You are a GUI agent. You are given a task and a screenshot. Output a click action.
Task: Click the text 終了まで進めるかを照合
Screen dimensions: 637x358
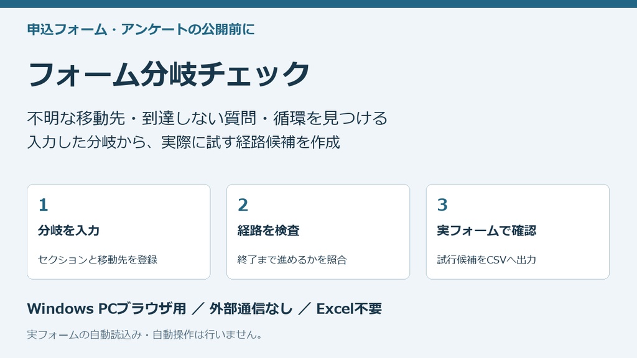(x=292, y=260)
